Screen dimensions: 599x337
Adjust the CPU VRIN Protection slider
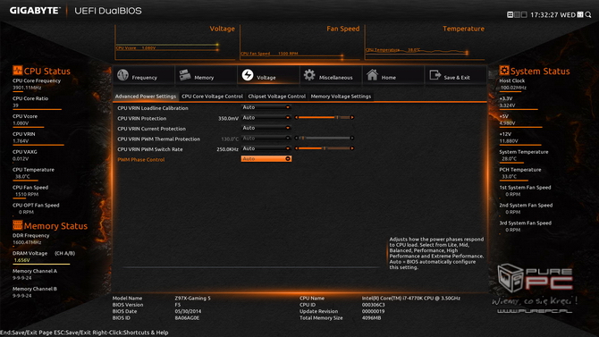(324, 118)
